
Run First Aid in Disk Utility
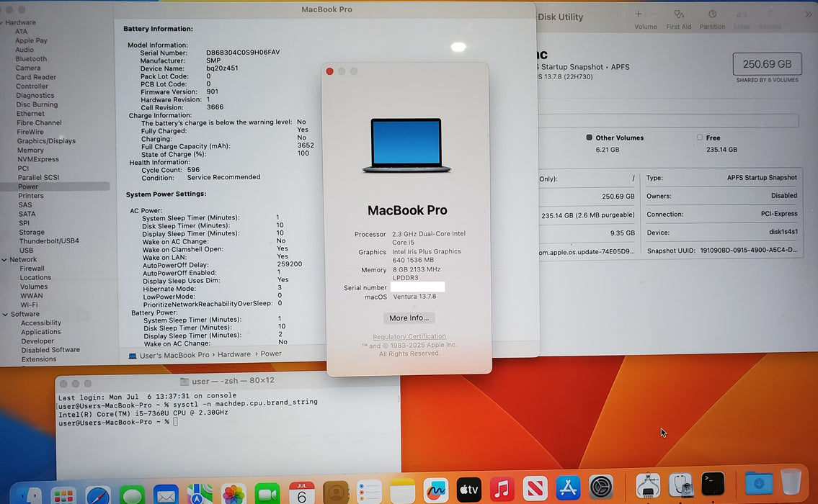pyautogui.click(x=678, y=19)
